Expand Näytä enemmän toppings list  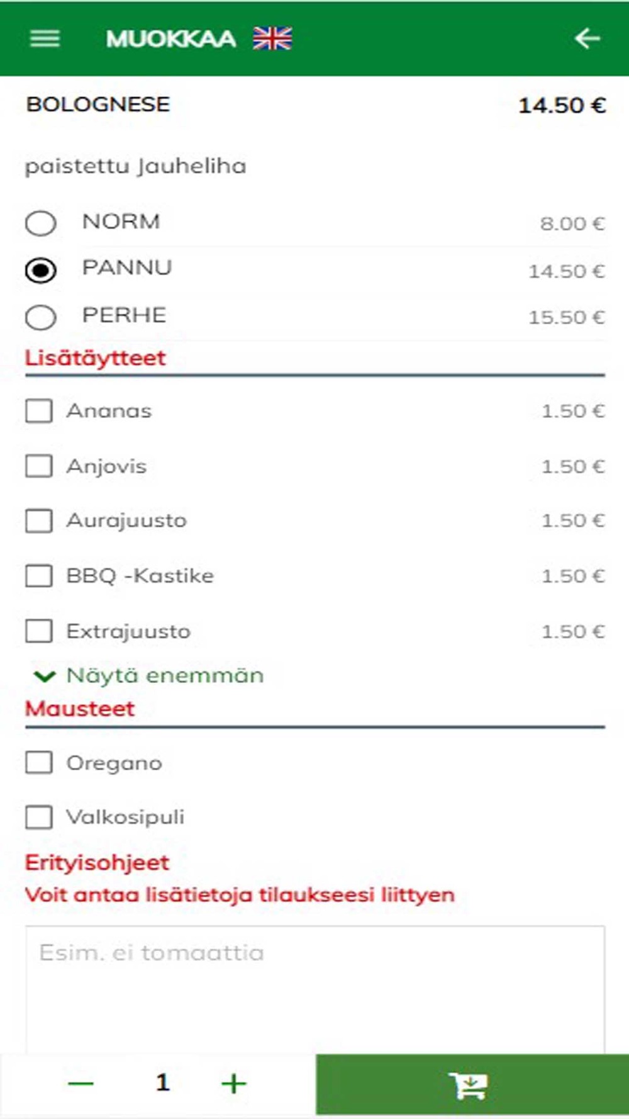(x=165, y=675)
